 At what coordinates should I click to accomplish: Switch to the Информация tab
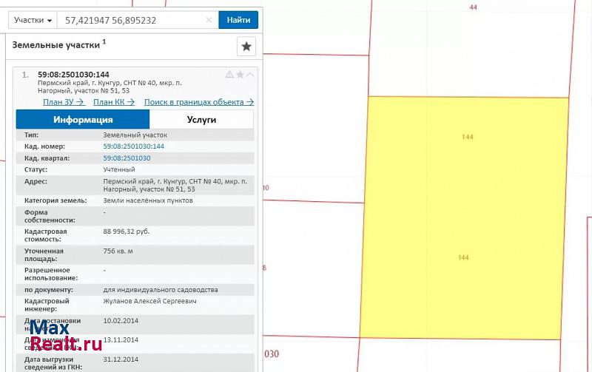pyautogui.click(x=83, y=120)
